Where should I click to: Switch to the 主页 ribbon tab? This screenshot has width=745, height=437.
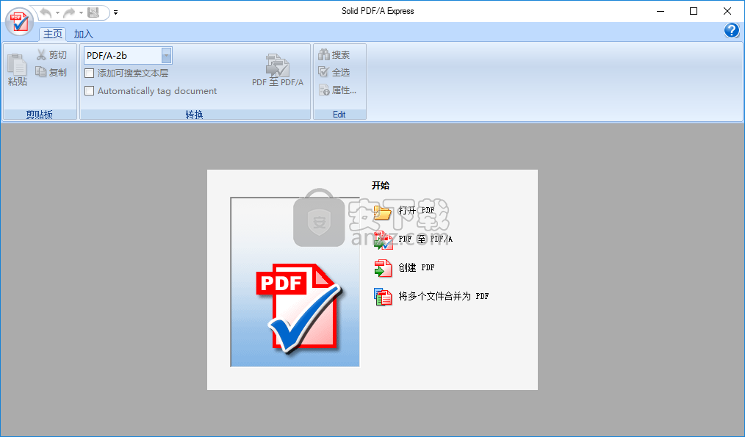tap(53, 34)
